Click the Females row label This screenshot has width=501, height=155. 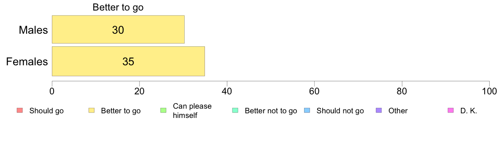coord(27,61)
